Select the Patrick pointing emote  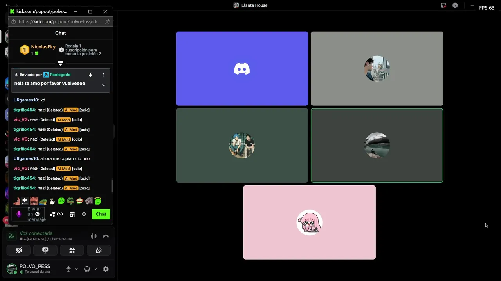(x=16, y=201)
